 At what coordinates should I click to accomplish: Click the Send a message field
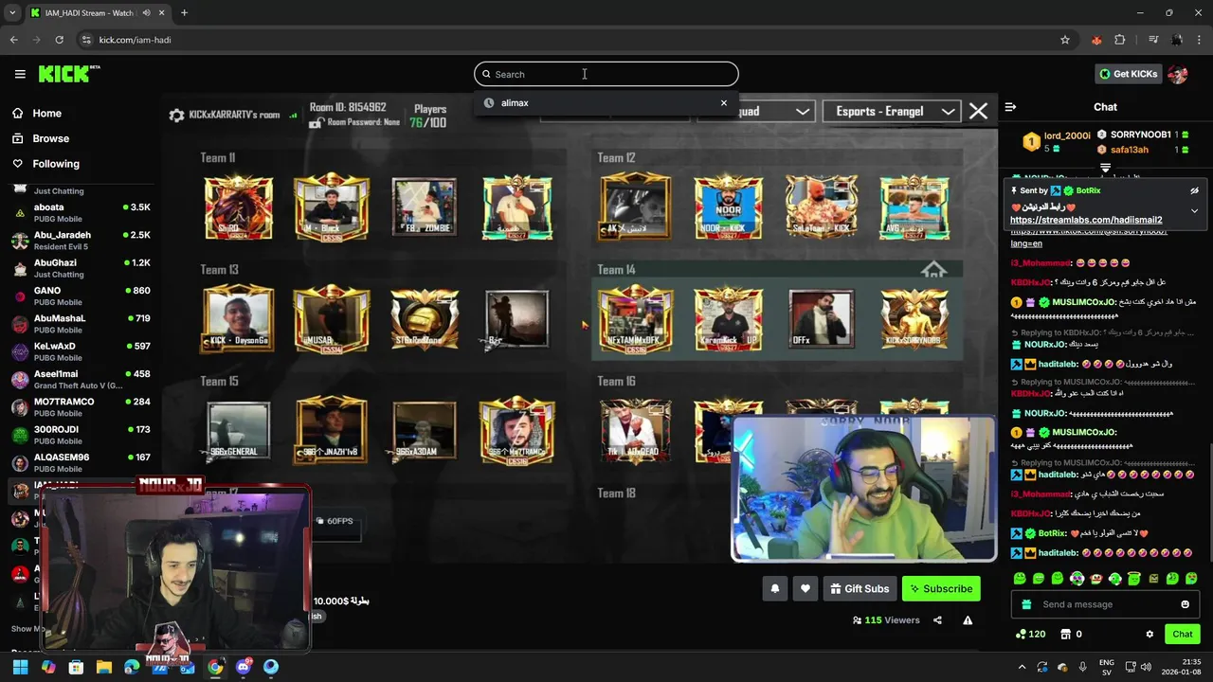click(x=1105, y=604)
